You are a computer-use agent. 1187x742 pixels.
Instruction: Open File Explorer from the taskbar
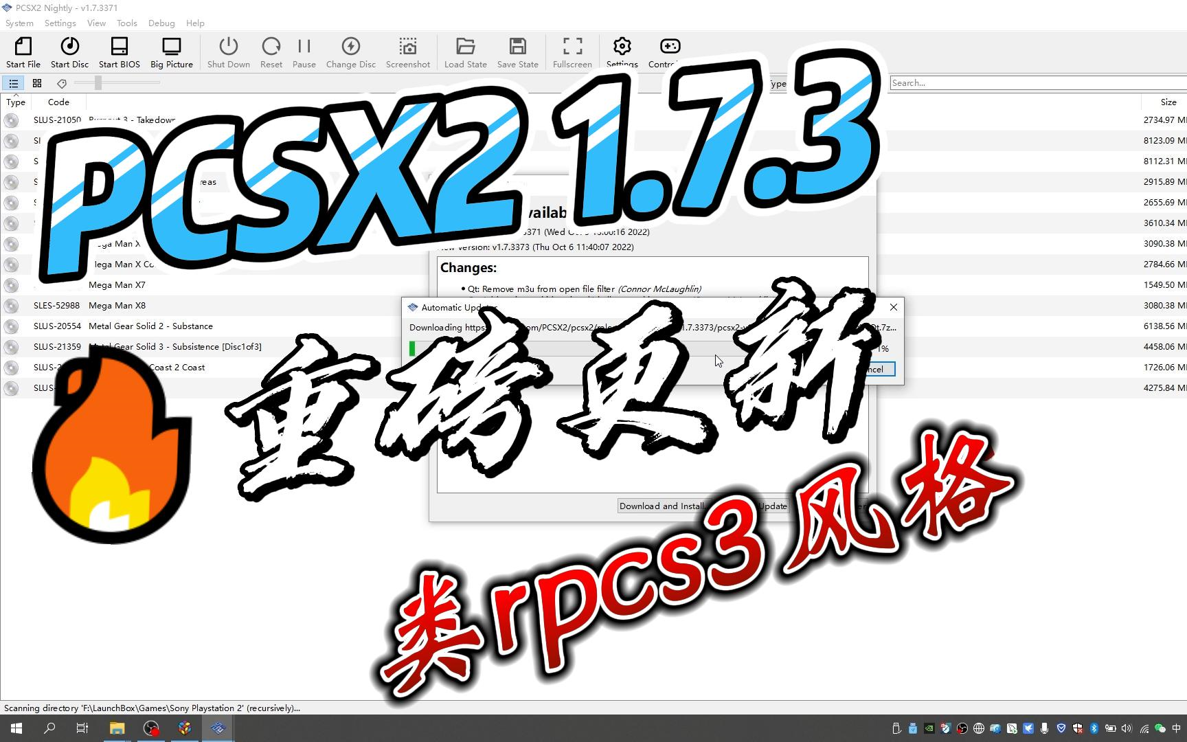click(x=117, y=728)
